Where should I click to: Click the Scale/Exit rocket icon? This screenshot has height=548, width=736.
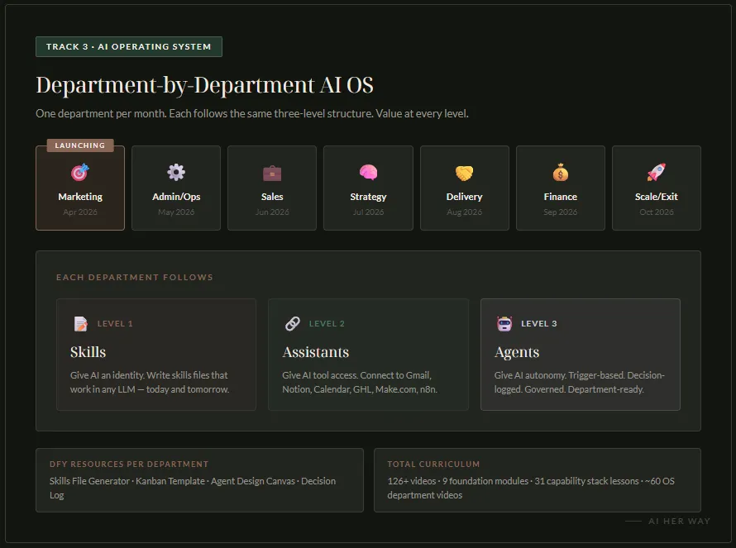click(656, 173)
